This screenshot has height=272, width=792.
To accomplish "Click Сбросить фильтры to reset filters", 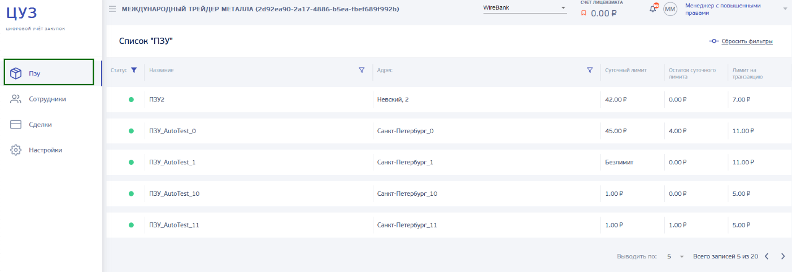I will click(x=741, y=41).
